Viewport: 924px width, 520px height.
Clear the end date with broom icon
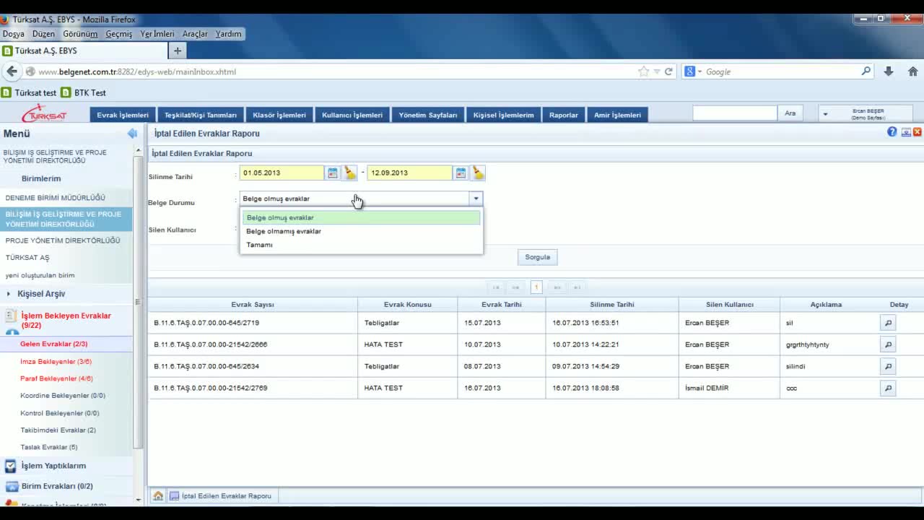tap(478, 173)
